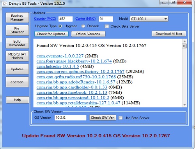The image size is (195, 149).
Task: Click the Check SW Ver button
Action: pyautogui.click(x=103, y=118)
